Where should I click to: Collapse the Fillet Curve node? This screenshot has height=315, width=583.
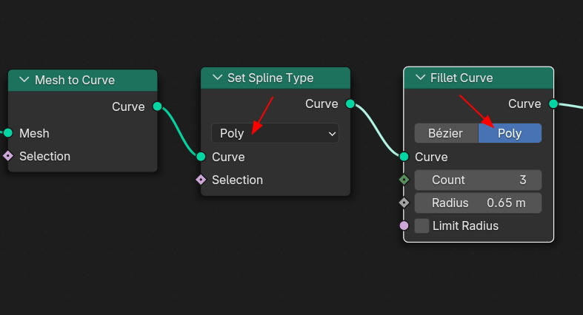click(420, 78)
